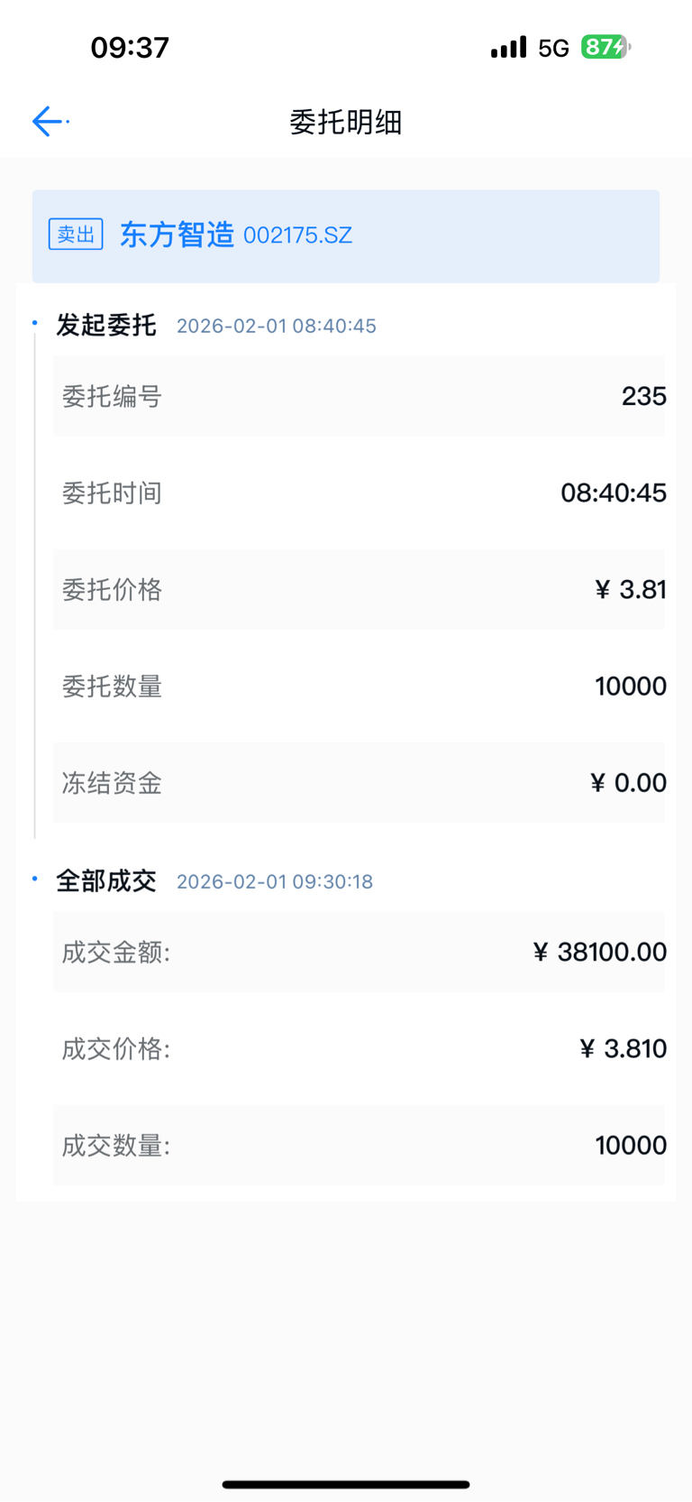Screen dimensions: 692x1502
Task: Tap the stock code 002175.SZ
Action: 297,235
